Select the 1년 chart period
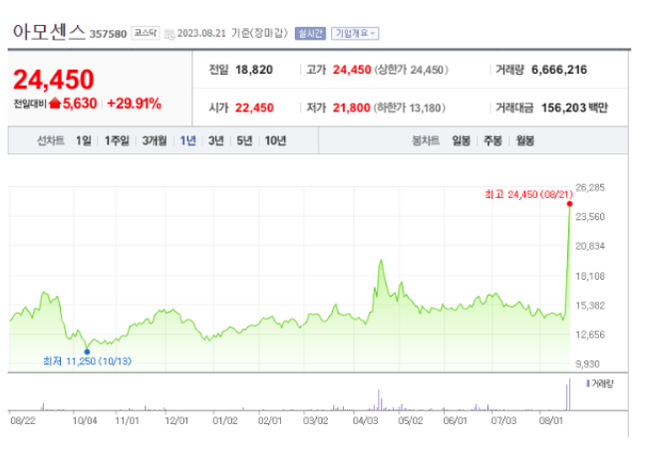Image resolution: width=646 pixels, height=458 pixels. (187, 140)
